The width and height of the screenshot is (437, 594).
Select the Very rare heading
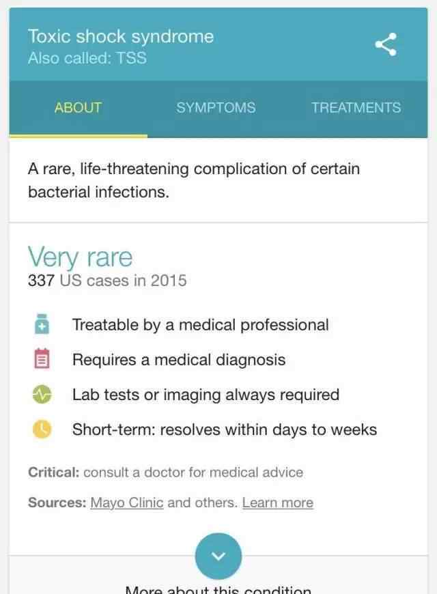80,257
